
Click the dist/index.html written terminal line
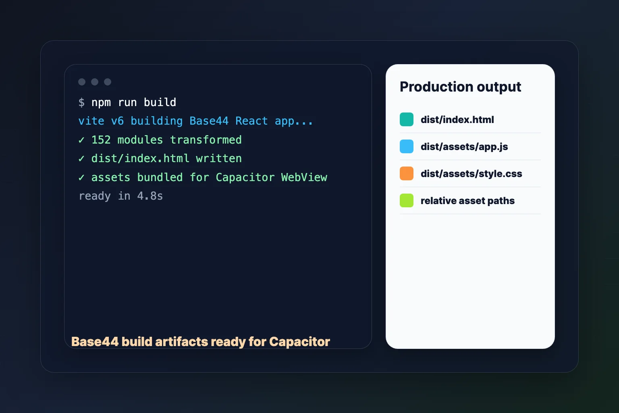tap(160, 159)
